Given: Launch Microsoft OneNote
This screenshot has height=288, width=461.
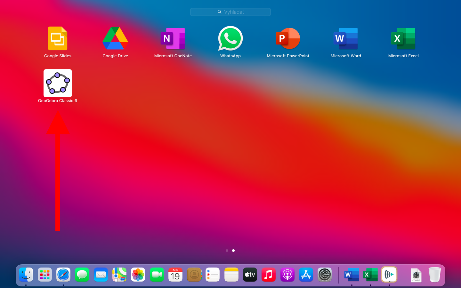Looking at the screenshot, I should tap(173, 39).
